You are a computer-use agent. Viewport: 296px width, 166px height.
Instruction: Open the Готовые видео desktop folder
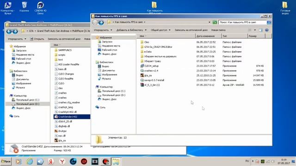(x=285, y=8)
